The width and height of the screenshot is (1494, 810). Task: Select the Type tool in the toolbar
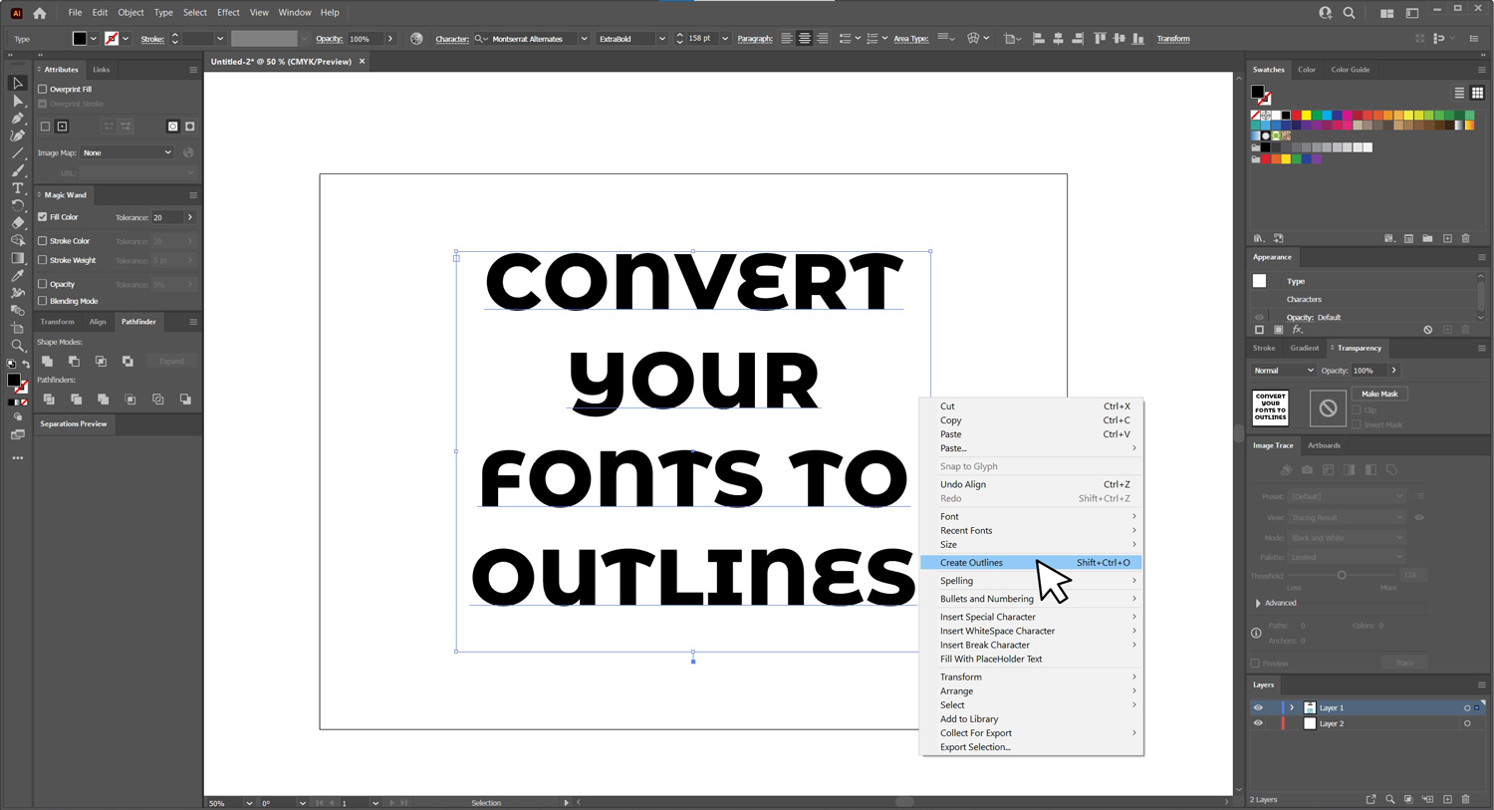pyautogui.click(x=17, y=187)
